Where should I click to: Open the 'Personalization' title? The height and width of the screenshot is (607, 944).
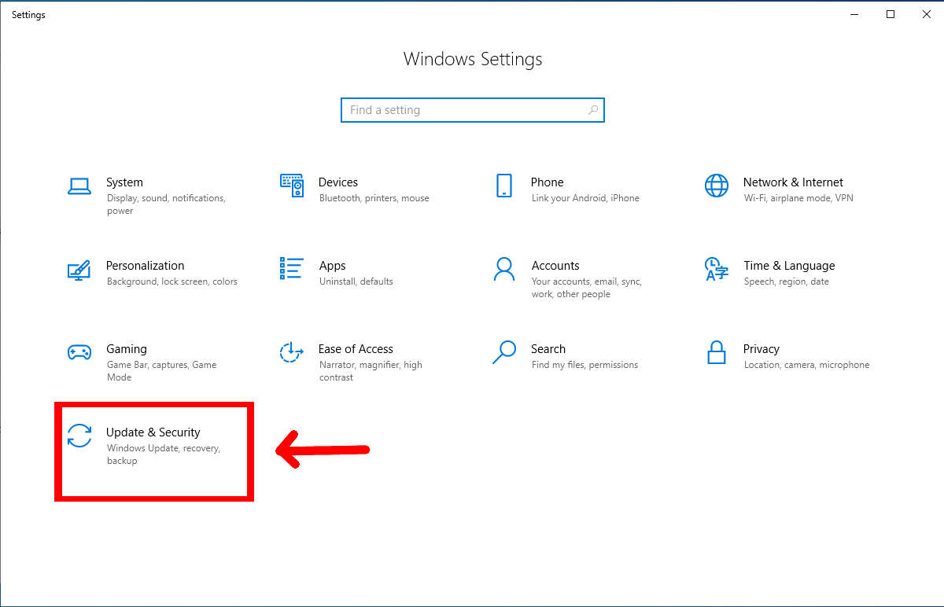pyautogui.click(x=146, y=266)
